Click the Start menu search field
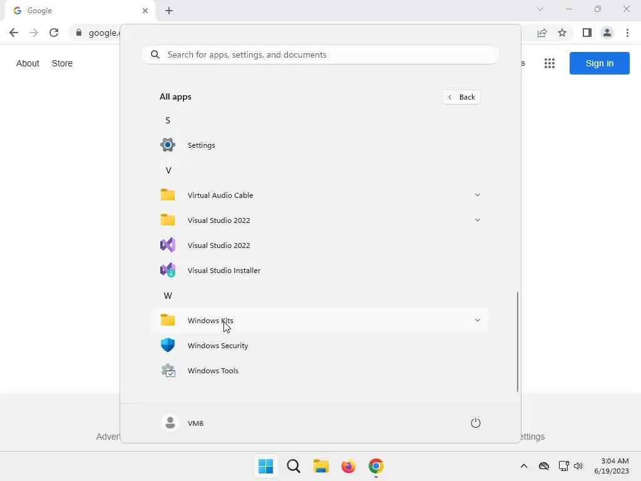Viewport: 641px width, 481px height. point(320,54)
